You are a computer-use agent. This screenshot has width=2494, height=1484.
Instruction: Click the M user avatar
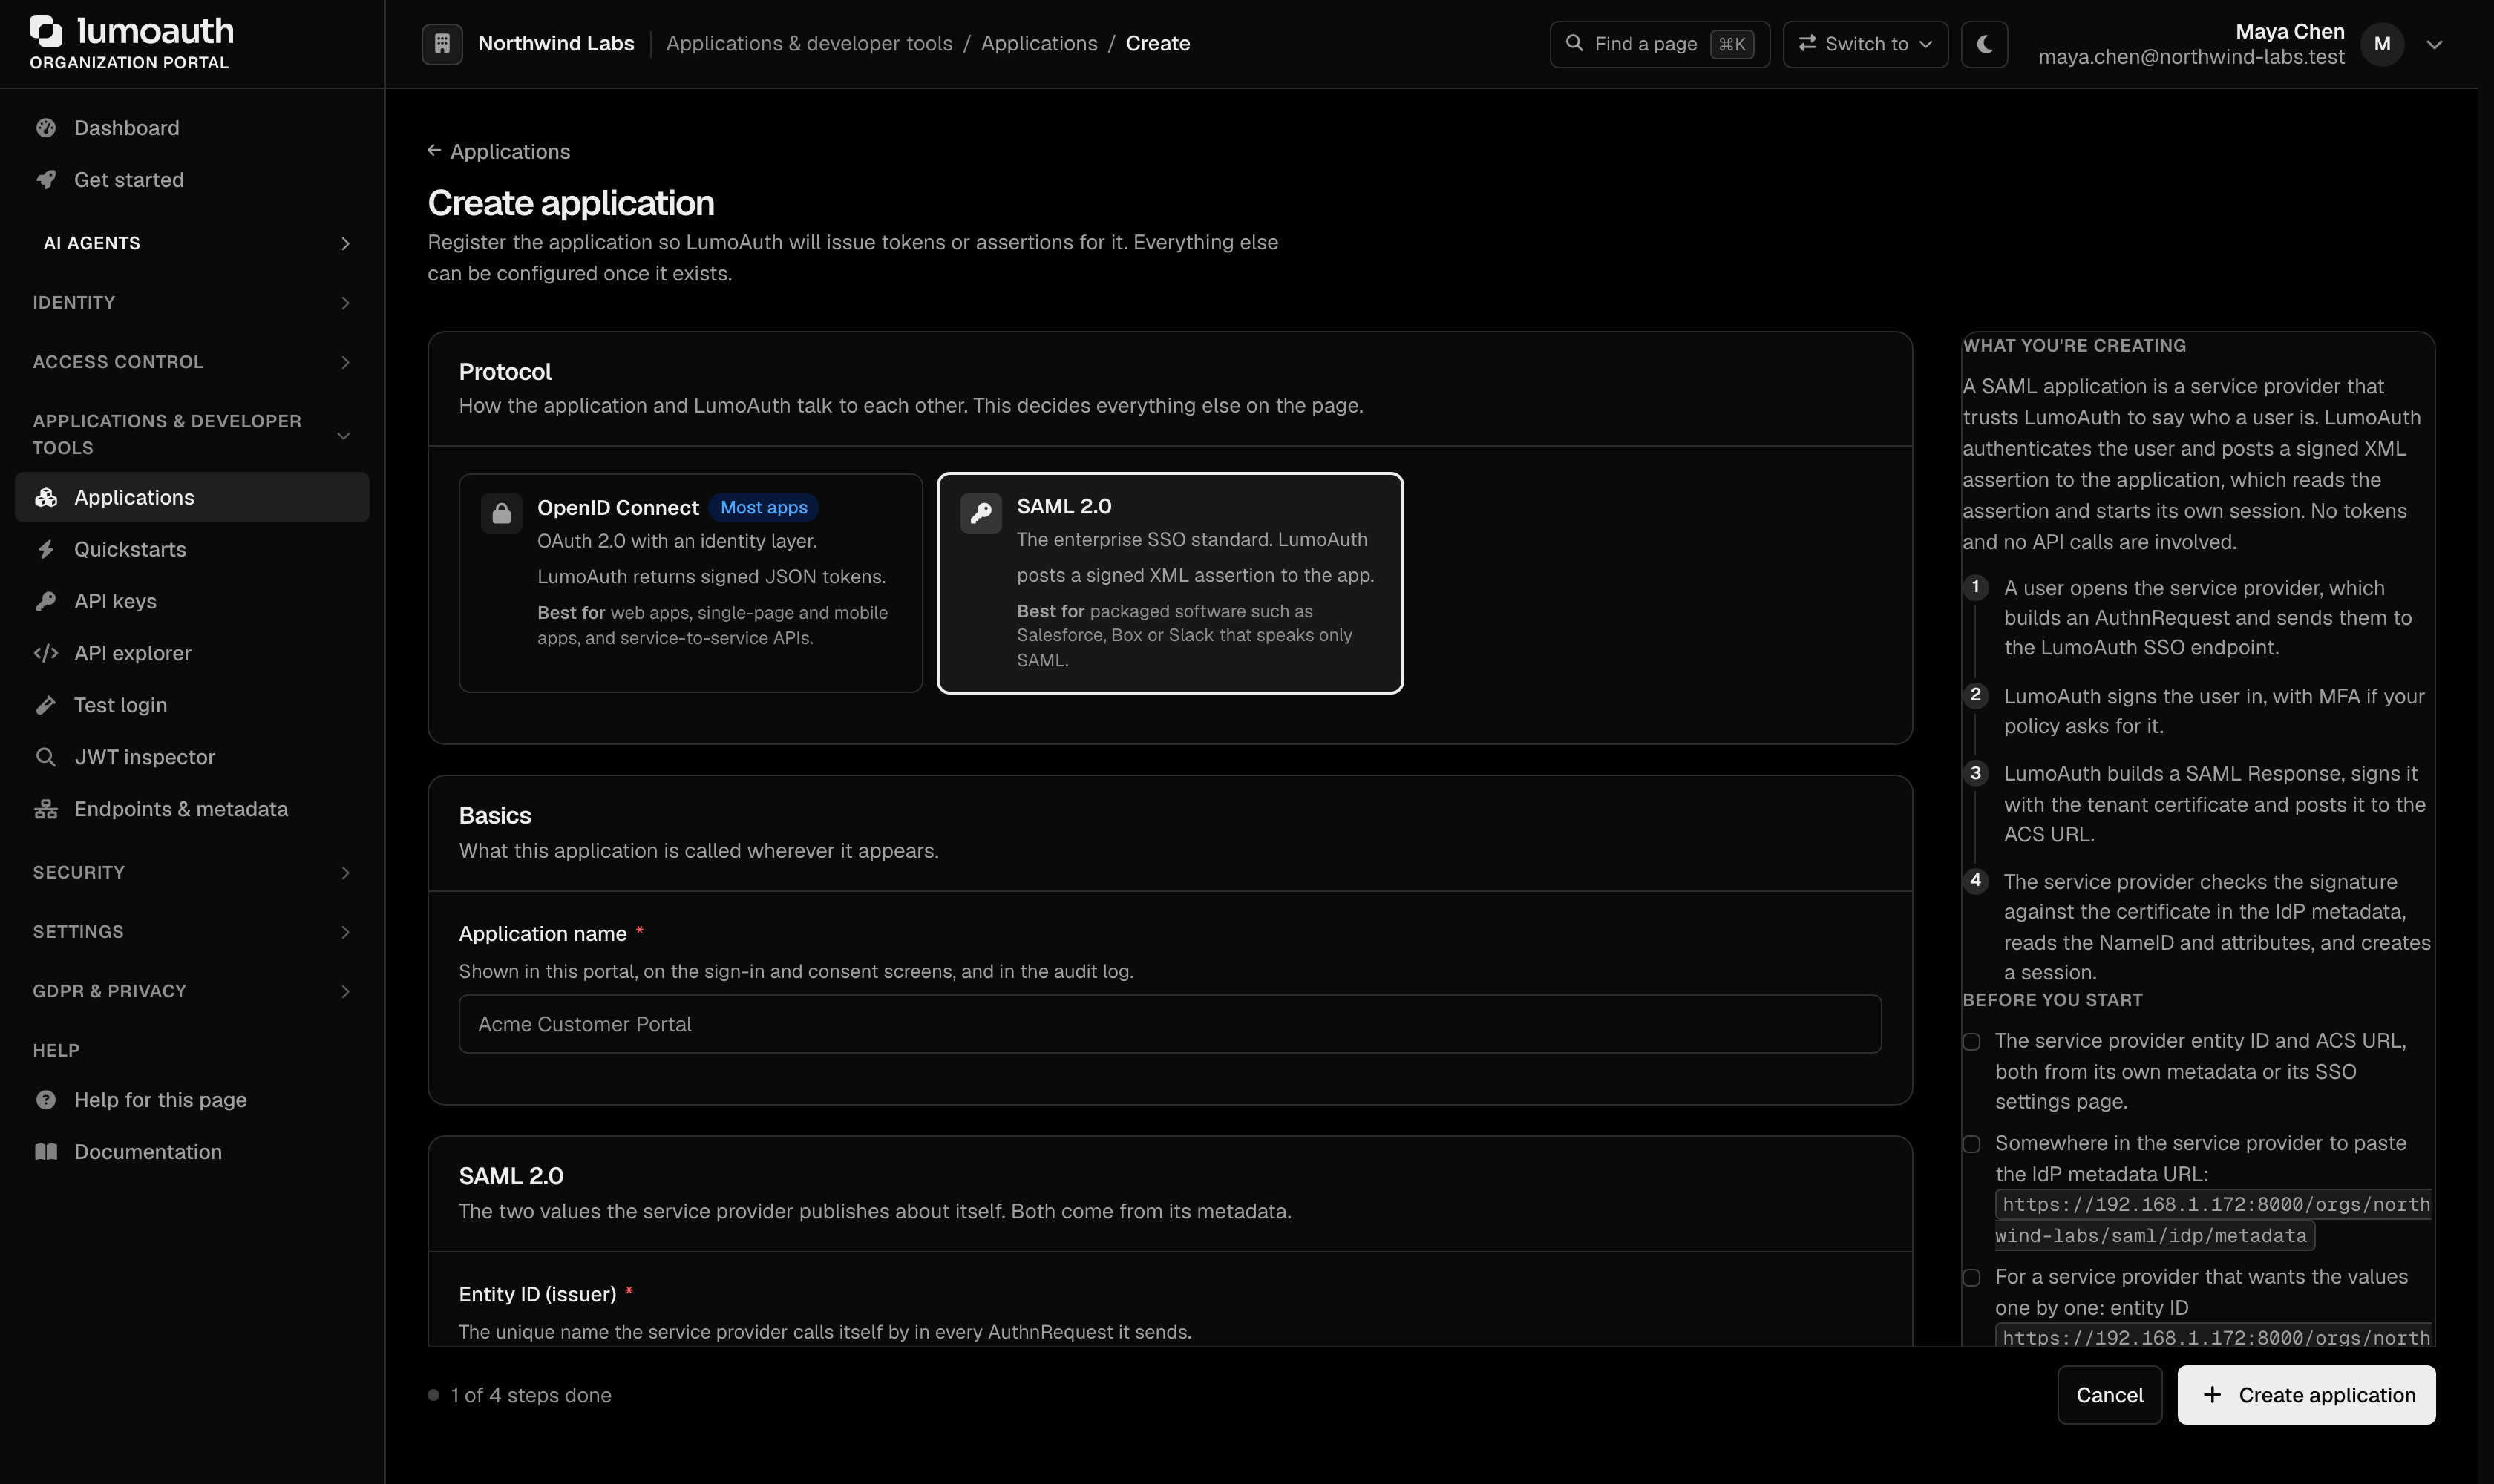(2382, 44)
